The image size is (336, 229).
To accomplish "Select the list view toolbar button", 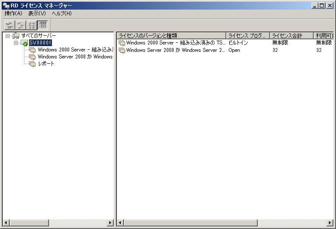I will pyautogui.click(x=31, y=25).
